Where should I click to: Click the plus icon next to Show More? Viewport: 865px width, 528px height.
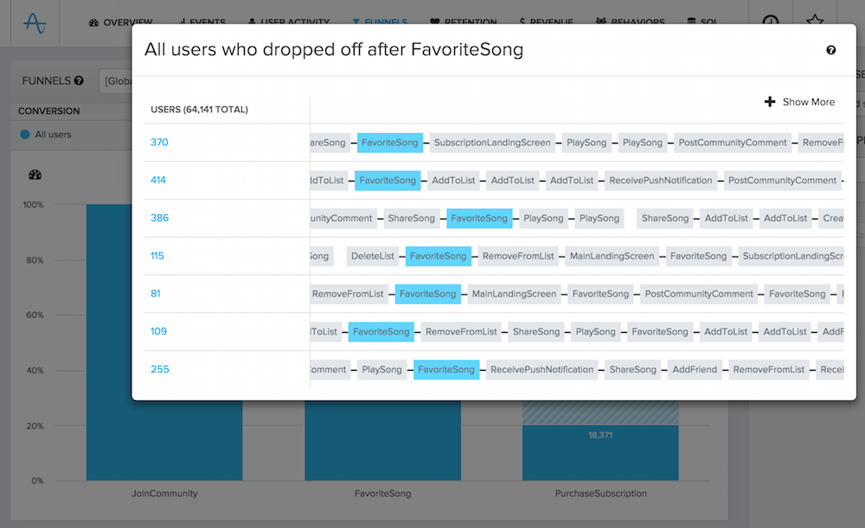(x=770, y=102)
